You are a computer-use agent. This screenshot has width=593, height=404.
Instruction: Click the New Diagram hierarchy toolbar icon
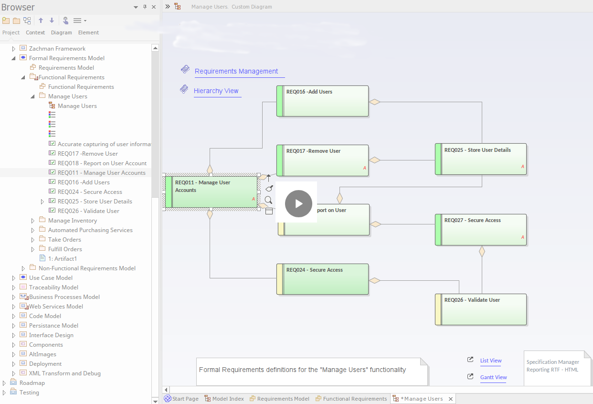point(27,21)
